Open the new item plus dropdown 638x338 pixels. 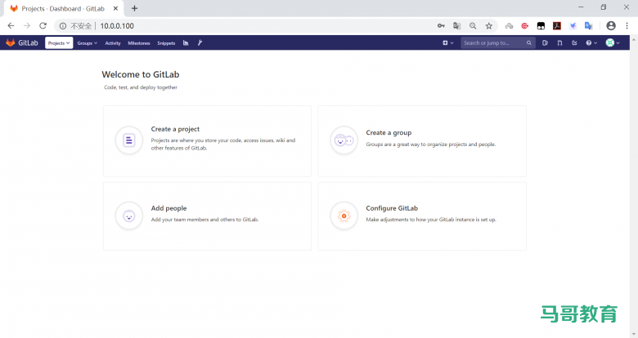pyautogui.click(x=447, y=42)
